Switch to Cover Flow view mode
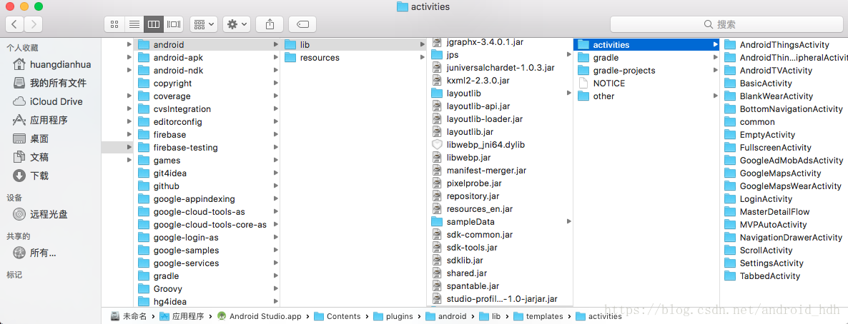Viewport: 848px width, 324px height. point(174,24)
